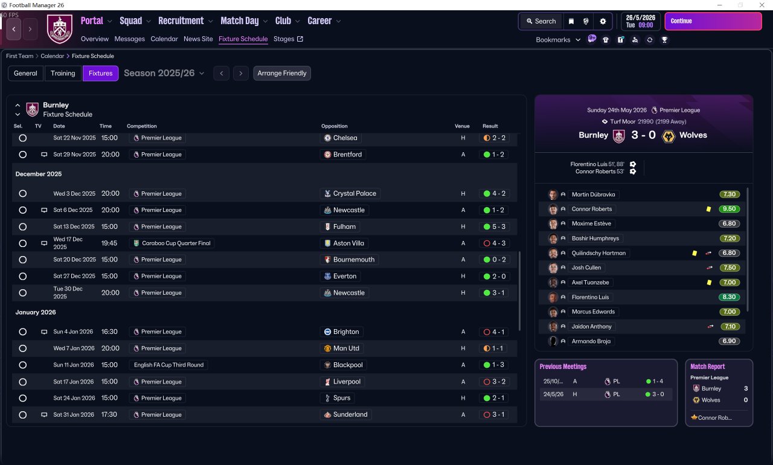Select the Chelsea fixture radio button
Image resolution: width=773 pixels, height=465 pixels.
click(x=23, y=138)
